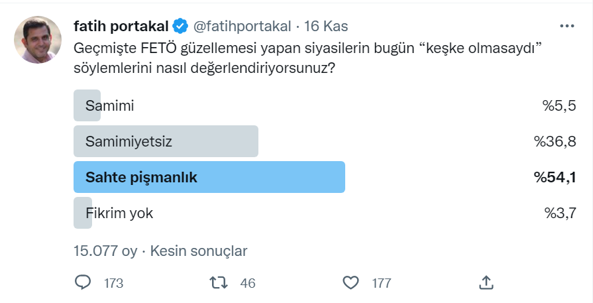Click the 173 replies count
The width and height of the screenshot is (593, 303).
[113, 283]
